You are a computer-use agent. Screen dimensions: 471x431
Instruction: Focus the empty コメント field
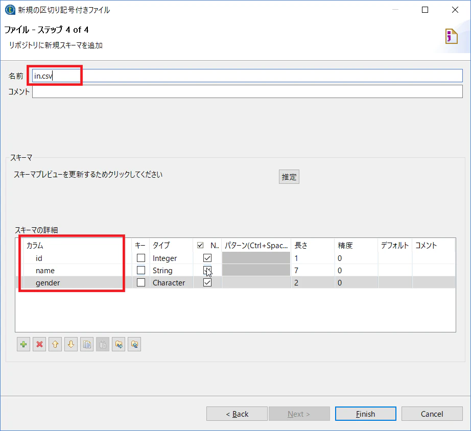(x=247, y=91)
